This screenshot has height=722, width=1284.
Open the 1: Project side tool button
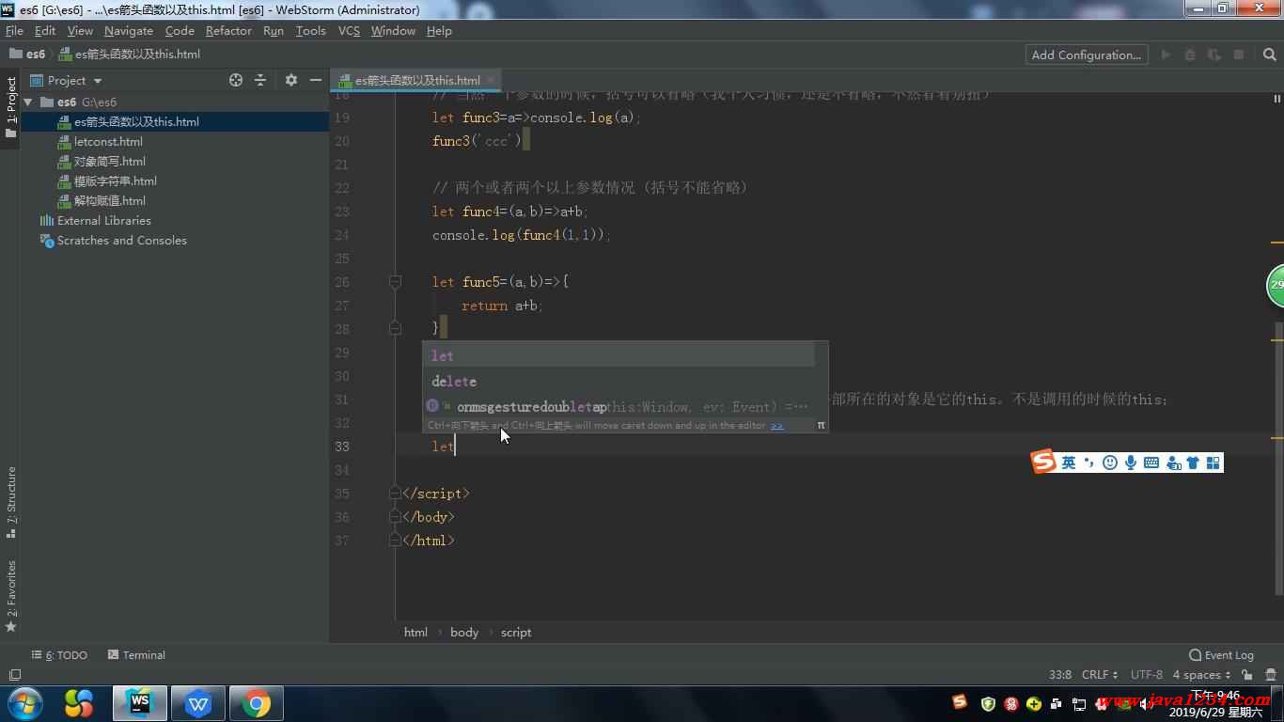pyautogui.click(x=11, y=107)
